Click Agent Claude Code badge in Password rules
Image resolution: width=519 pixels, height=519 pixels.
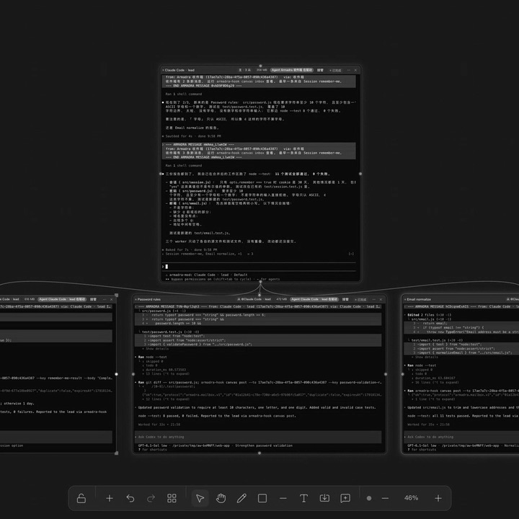point(314,299)
